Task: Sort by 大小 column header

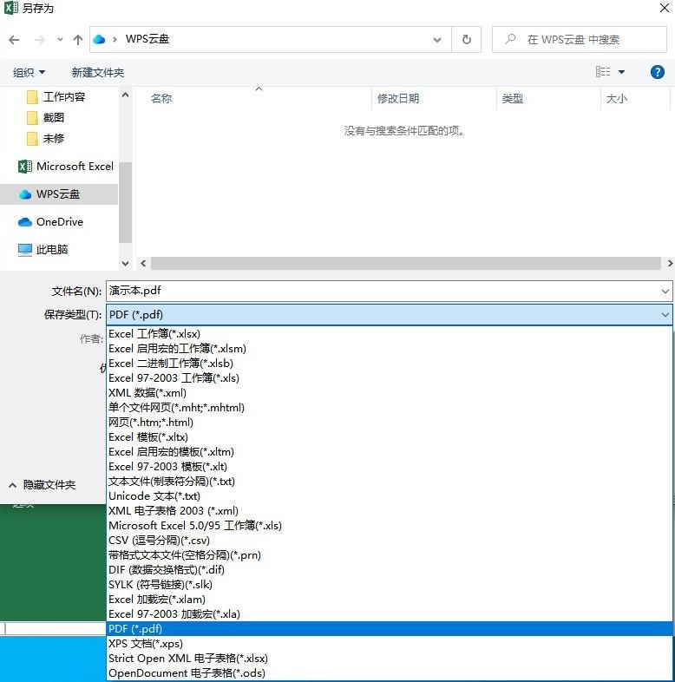Action: click(617, 99)
